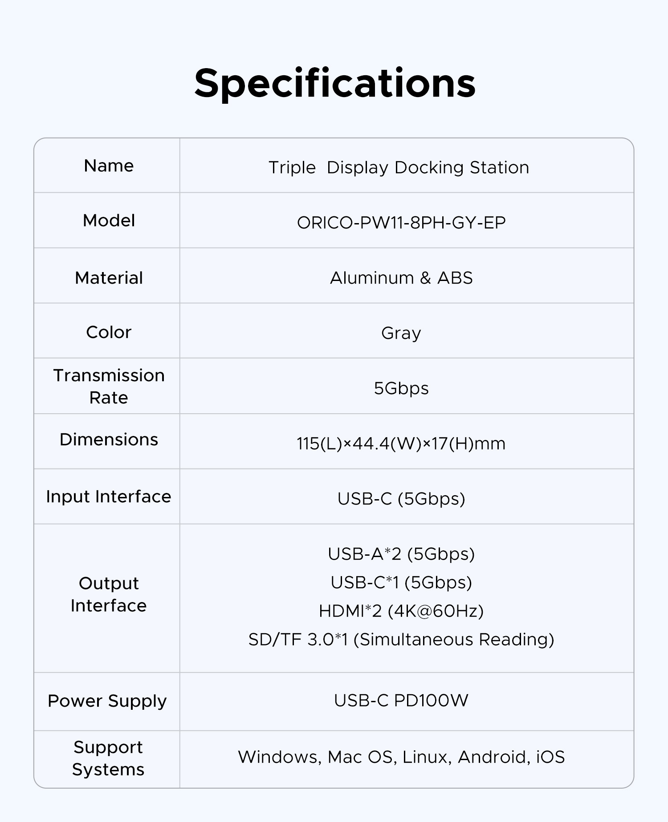The height and width of the screenshot is (822, 668).
Task: Click the Color row label
Action: 109,332
